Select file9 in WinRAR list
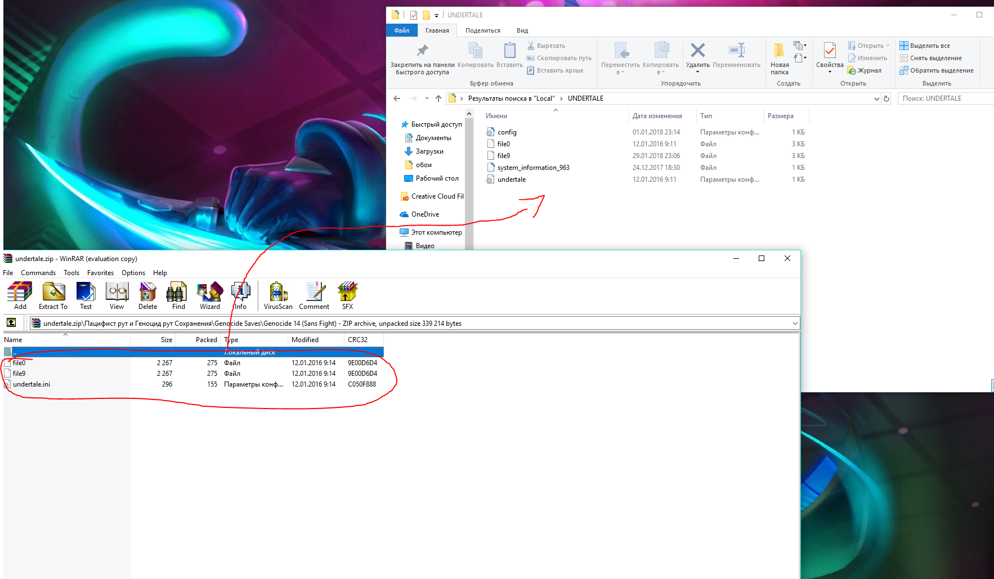 coord(194,374)
